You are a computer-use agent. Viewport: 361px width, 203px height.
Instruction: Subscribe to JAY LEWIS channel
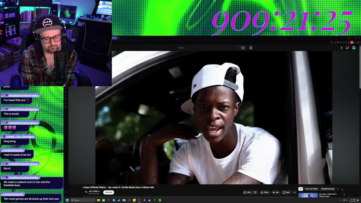[109, 192]
